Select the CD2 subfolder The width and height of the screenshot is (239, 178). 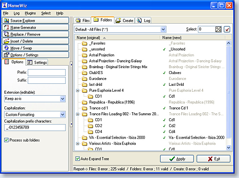click(x=98, y=126)
